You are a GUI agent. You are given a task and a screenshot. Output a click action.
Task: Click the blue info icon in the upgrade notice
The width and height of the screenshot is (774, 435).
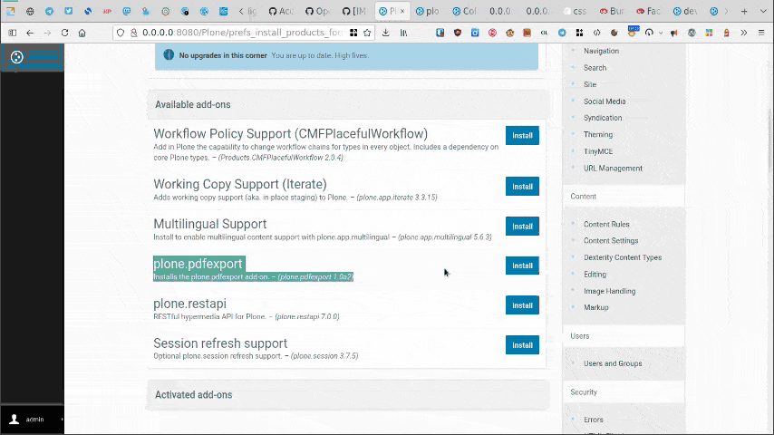[x=169, y=54]
